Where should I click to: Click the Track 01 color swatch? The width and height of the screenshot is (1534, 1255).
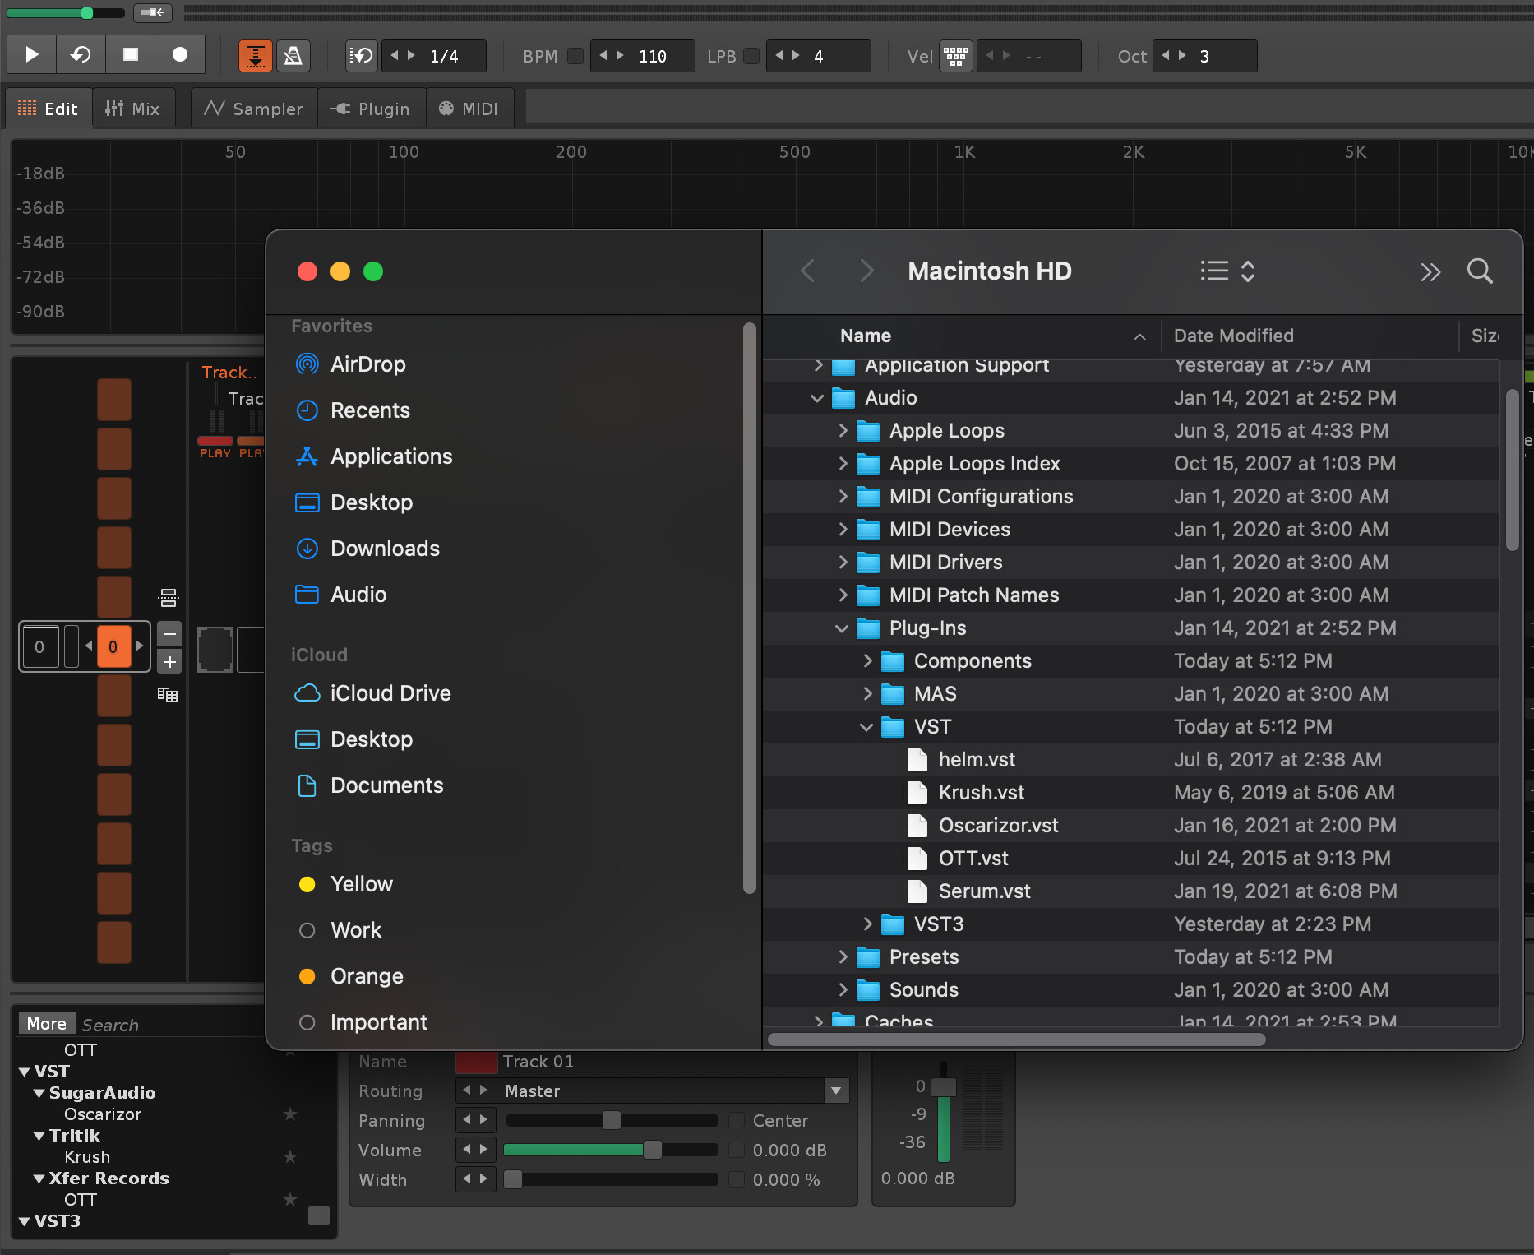pos(477,1062)
